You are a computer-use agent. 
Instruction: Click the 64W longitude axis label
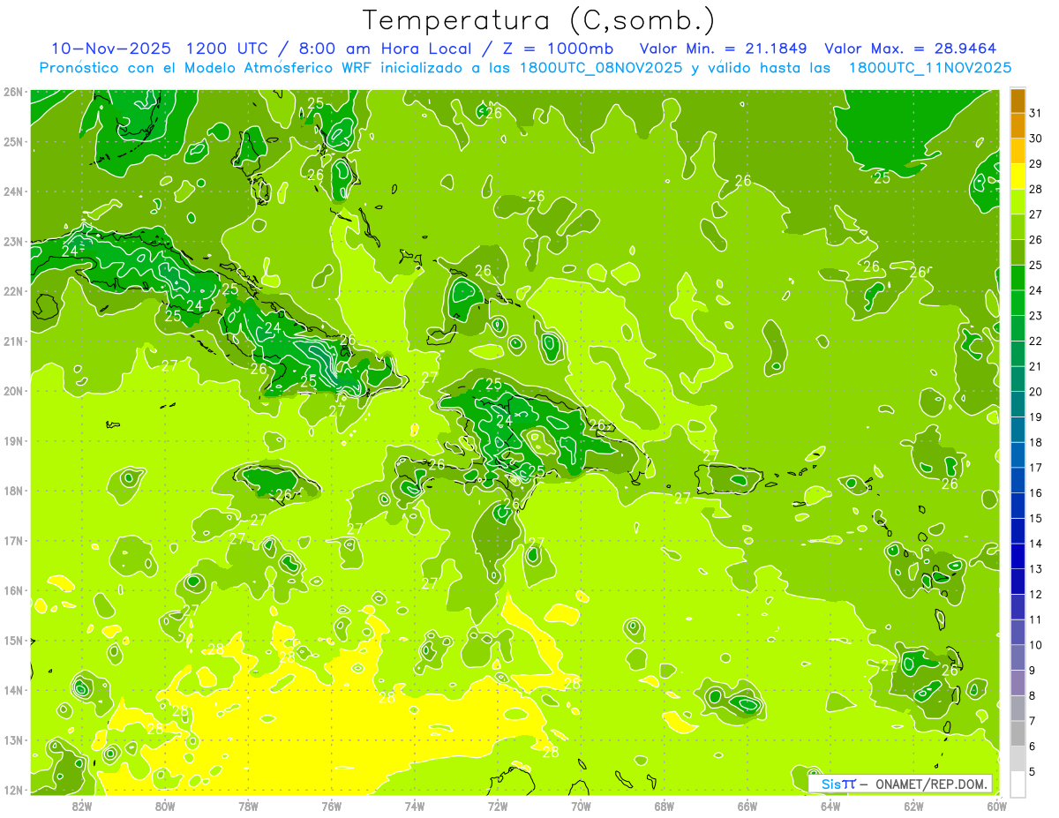point(830,806)
